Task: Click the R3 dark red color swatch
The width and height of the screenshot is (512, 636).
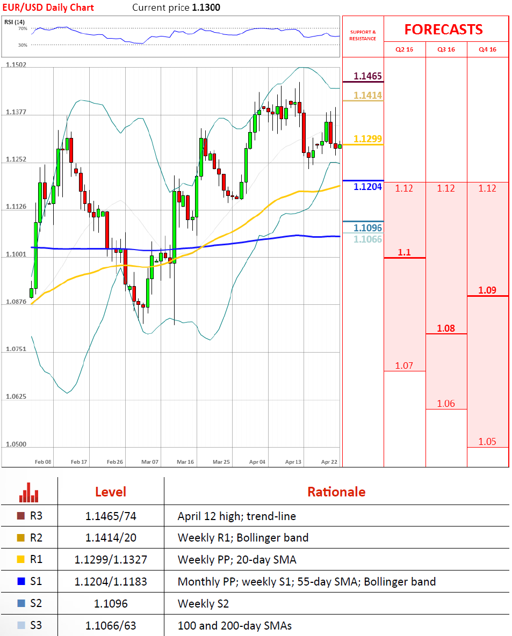Action: (21, 516)
